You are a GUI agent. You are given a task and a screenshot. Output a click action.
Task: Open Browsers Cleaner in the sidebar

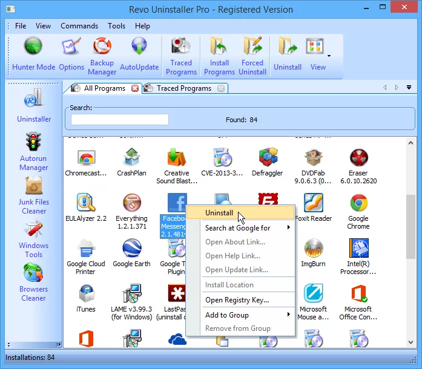tap(33, 282)
